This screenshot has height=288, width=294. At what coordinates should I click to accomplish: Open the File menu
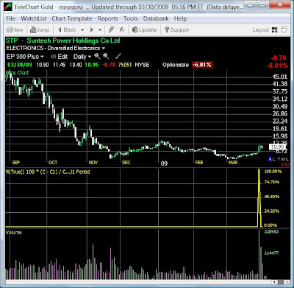11,18
